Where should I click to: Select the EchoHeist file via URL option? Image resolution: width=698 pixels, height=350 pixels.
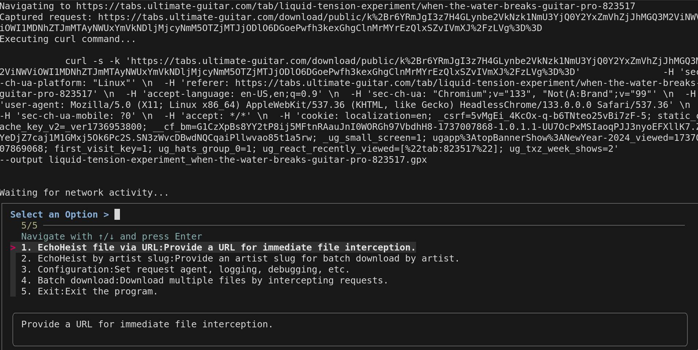point(218,248)
